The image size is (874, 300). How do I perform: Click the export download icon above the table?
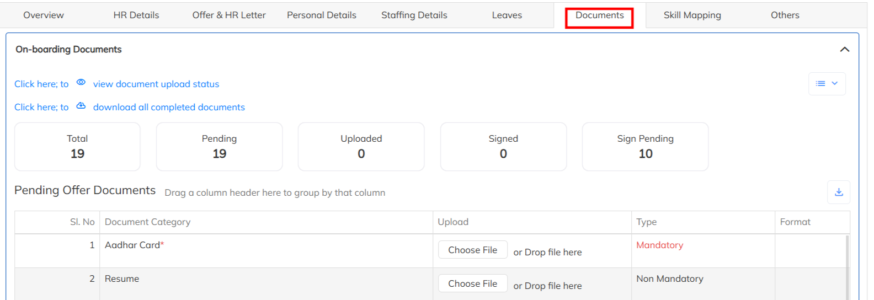(x=838, y=192)
